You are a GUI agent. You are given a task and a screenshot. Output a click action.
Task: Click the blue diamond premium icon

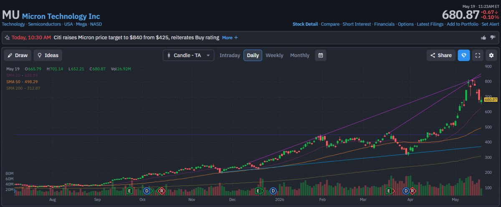coord(464,55)
